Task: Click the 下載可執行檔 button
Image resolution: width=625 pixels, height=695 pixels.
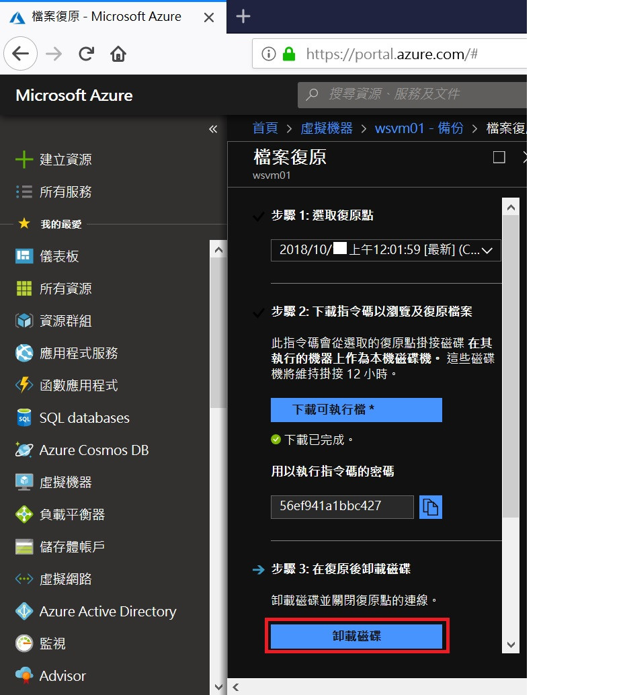Action: [x=356, y=409]
